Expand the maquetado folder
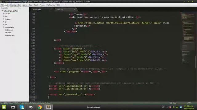The image size is (197, 110). (x=4, y=27)
